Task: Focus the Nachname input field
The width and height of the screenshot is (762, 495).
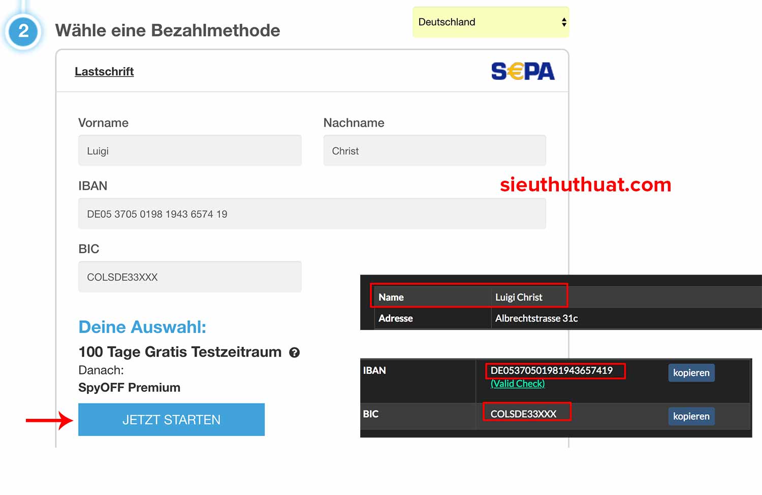Action: click(x=434, y=151)
